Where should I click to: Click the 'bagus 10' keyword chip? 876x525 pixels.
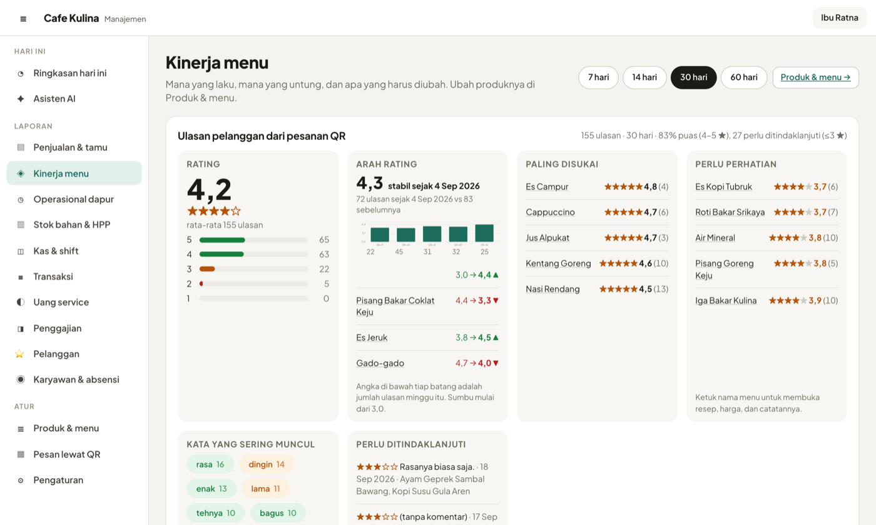click(278, 513)
